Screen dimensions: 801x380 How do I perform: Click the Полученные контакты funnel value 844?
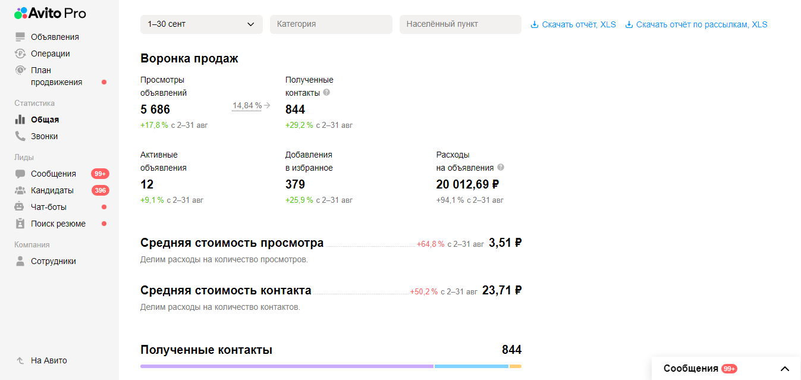tap(295, 109)
